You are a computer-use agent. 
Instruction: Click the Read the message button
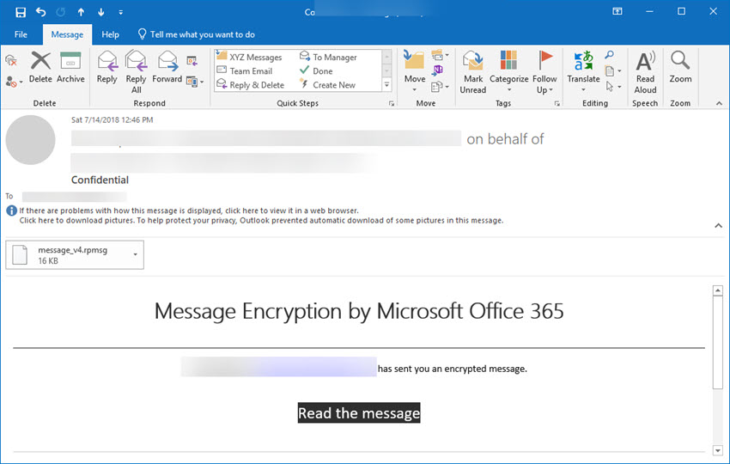pyautogui.click(x=359, y=413)
